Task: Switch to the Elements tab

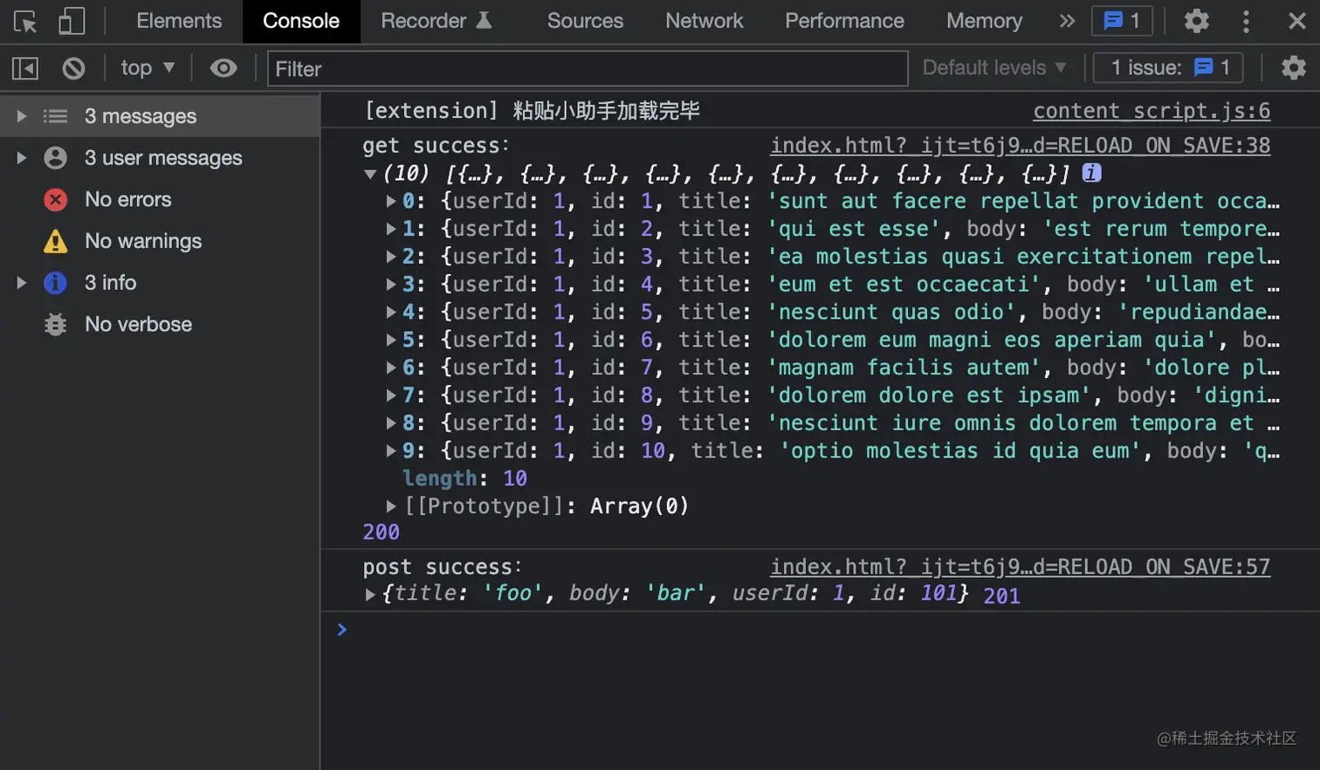Action: [x=179, y=21]
